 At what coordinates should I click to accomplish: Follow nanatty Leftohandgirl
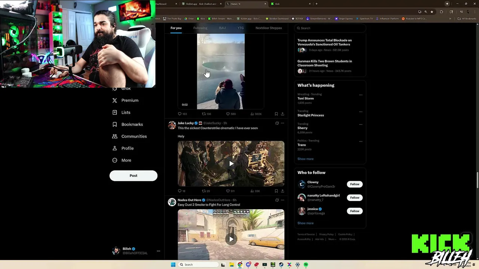pyautogui.click(x=355, y=198)
